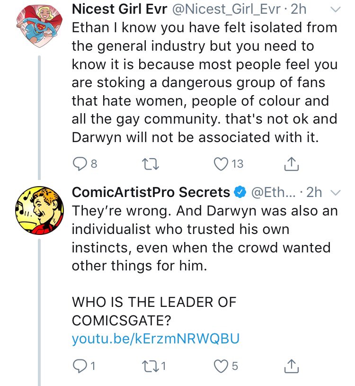This screenshot has width=355, height=386.
Task: Reply to Nicest Girl Evr's tweet
Action: point(79,164)
